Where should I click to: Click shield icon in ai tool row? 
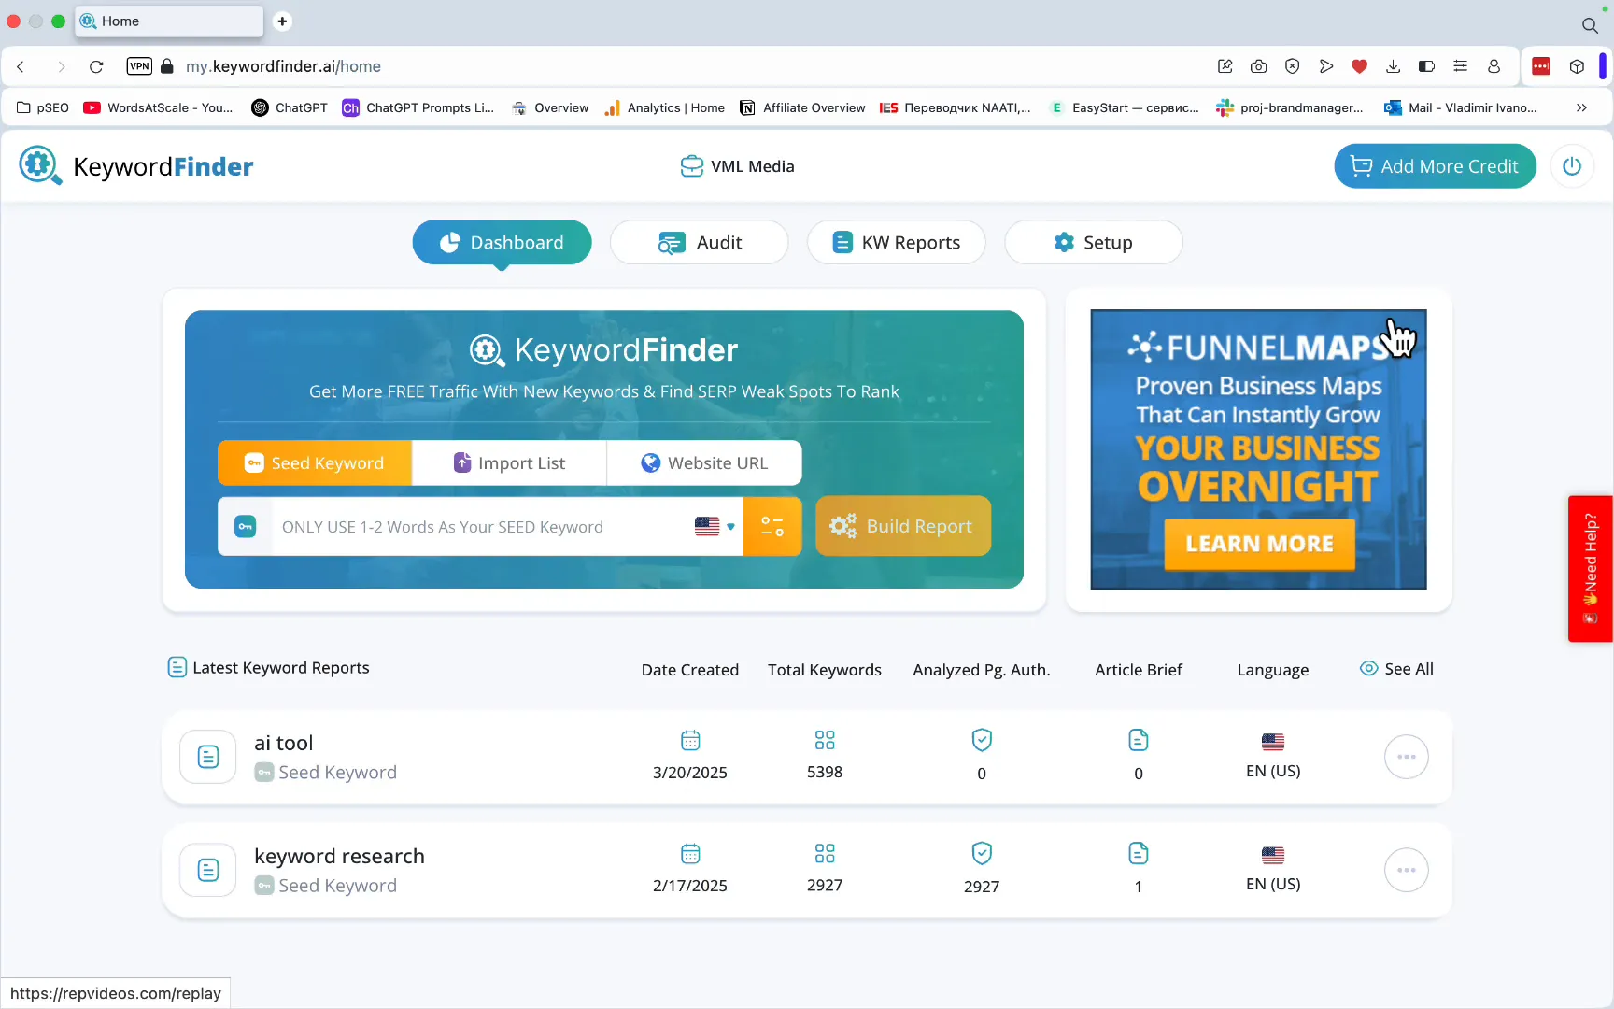(982, 740)
